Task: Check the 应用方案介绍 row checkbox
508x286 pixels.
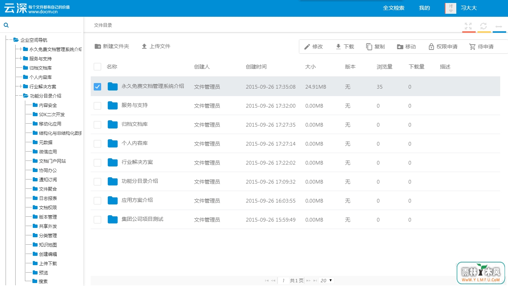Action: 97,201
